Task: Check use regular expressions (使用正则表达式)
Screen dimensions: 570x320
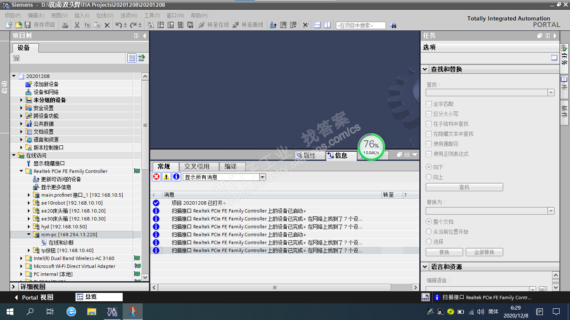Action: [x=429, y=154]
